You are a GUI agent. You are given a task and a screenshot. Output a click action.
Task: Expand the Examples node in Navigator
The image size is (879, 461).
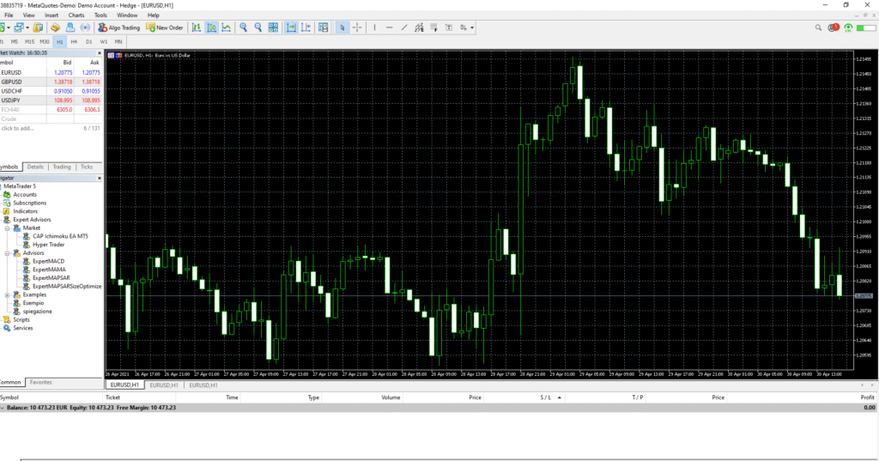[x=7, y=295]
